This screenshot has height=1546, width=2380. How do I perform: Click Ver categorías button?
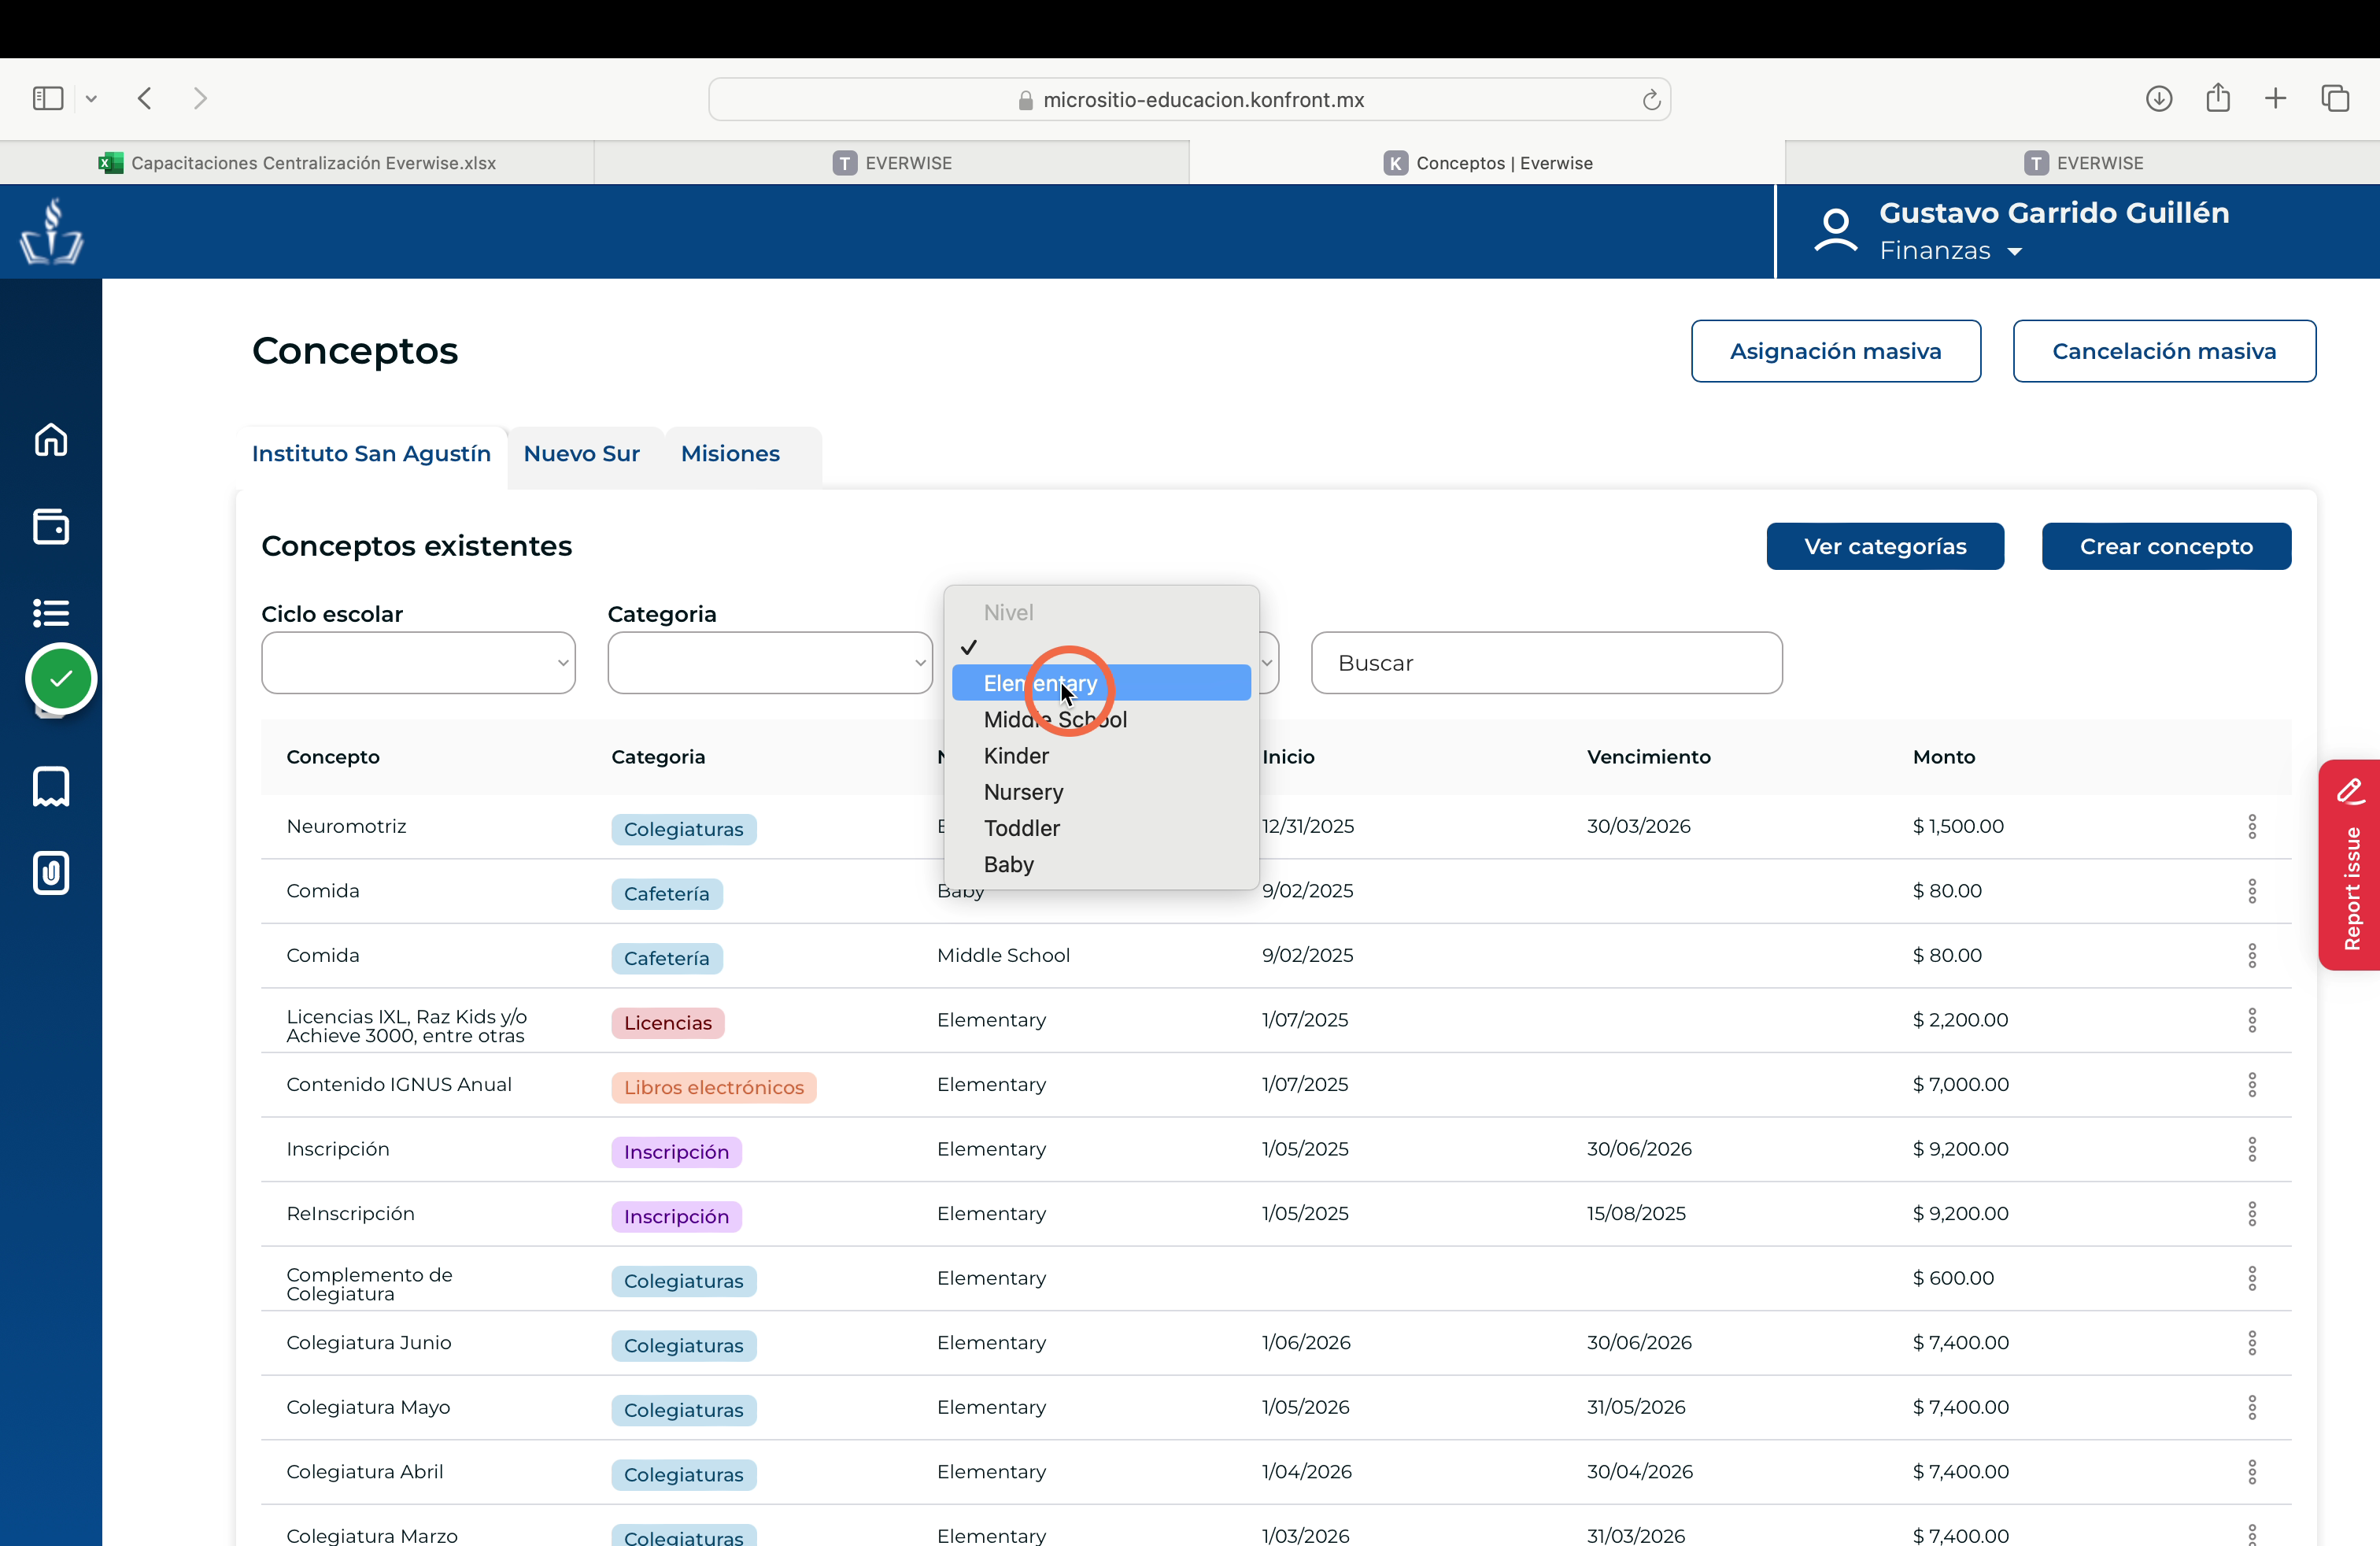point(1885,546)
